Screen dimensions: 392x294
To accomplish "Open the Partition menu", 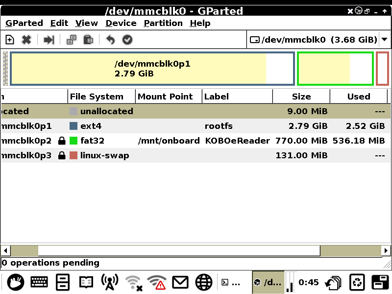I will [163, 23].
